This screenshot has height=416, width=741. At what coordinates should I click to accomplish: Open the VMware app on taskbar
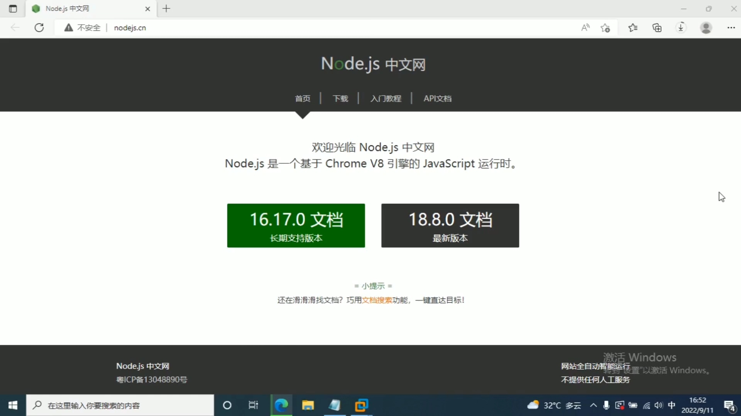point(362,405)
